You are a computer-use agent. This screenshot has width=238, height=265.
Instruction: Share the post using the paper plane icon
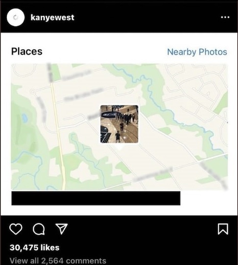click(x=62, y=229)
